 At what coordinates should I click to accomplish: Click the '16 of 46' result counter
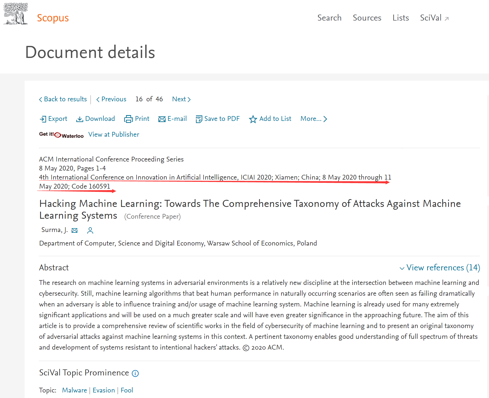(149, 99)
